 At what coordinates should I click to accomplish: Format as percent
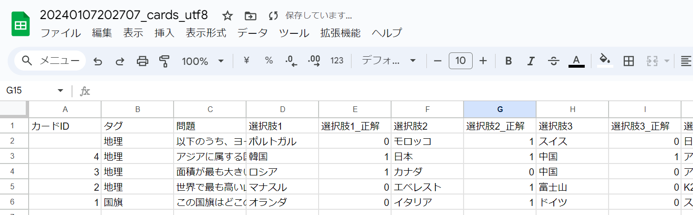click(269, 61)
